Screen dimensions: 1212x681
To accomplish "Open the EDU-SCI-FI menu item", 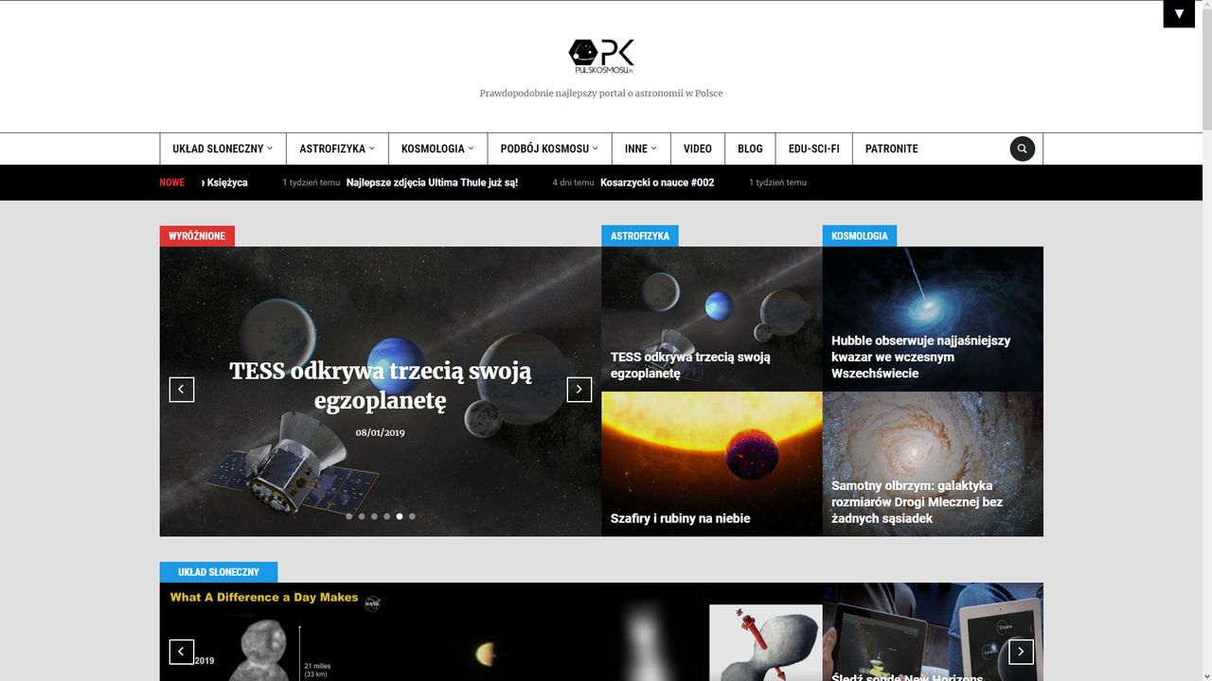I will point(814,148).
